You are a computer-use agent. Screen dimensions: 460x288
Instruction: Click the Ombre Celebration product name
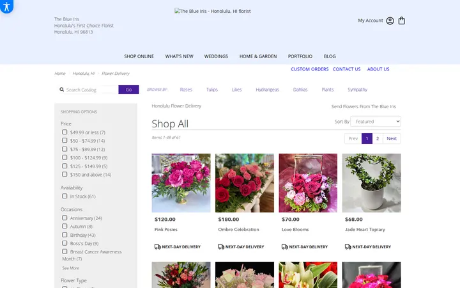point(238,230)
